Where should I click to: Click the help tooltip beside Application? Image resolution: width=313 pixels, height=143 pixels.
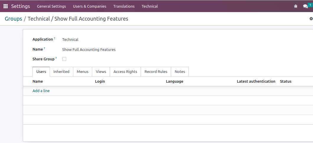[55, 39]
